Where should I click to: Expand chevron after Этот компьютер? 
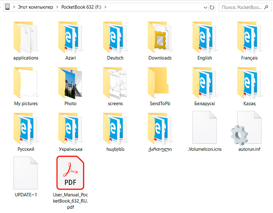click(57, 7)
